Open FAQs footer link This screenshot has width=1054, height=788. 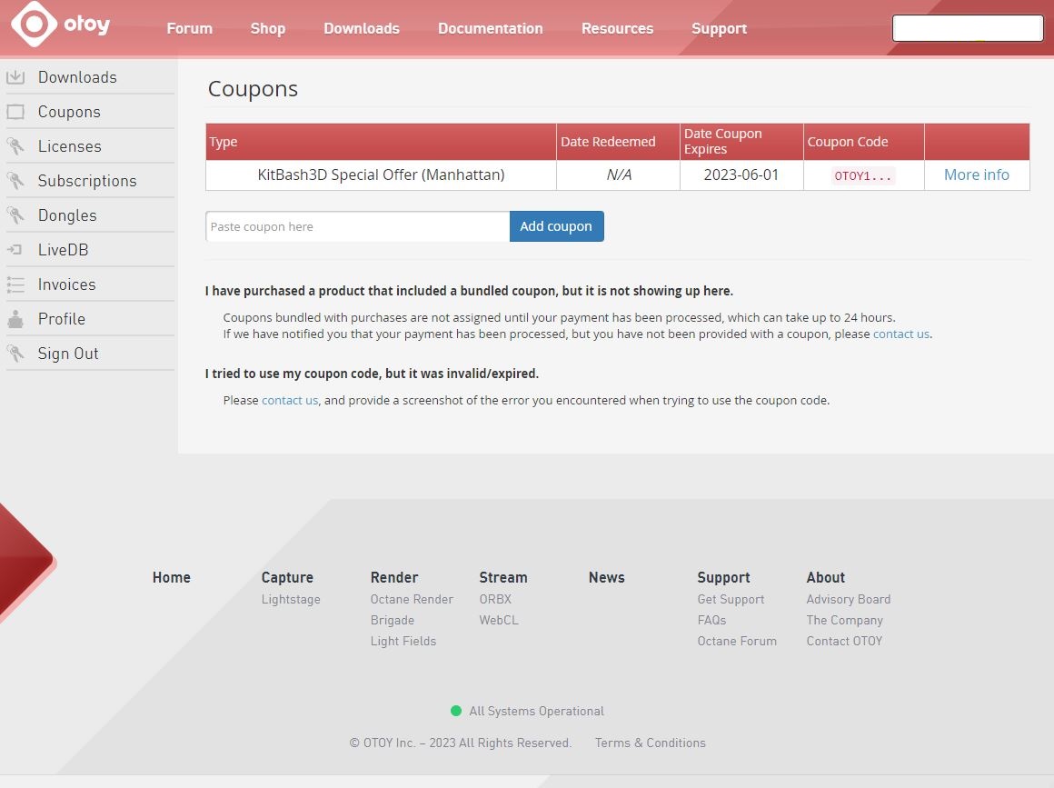click(x=711, y=620)
